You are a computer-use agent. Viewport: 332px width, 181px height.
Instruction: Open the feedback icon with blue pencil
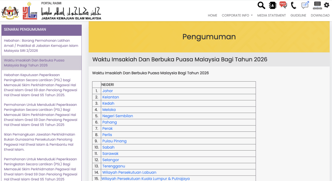point(305,5)
